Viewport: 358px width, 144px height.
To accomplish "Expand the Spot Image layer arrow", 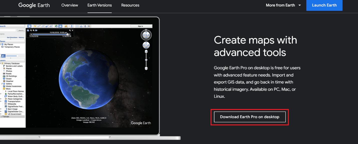I will click(1, 109).
